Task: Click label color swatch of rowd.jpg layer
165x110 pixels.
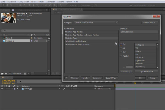Action: 15,89
